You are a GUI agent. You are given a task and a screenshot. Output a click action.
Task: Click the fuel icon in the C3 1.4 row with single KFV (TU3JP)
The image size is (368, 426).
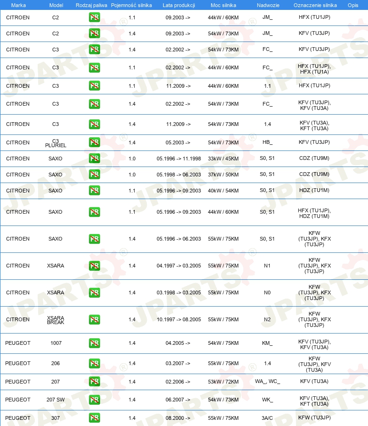click(94, 50)
